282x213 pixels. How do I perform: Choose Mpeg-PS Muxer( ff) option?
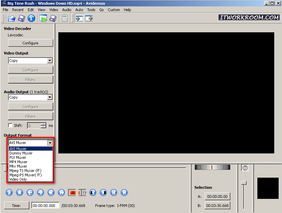point(31,175)
